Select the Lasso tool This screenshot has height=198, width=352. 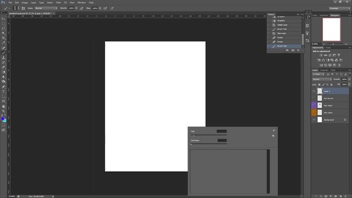(x=3, y=29)
